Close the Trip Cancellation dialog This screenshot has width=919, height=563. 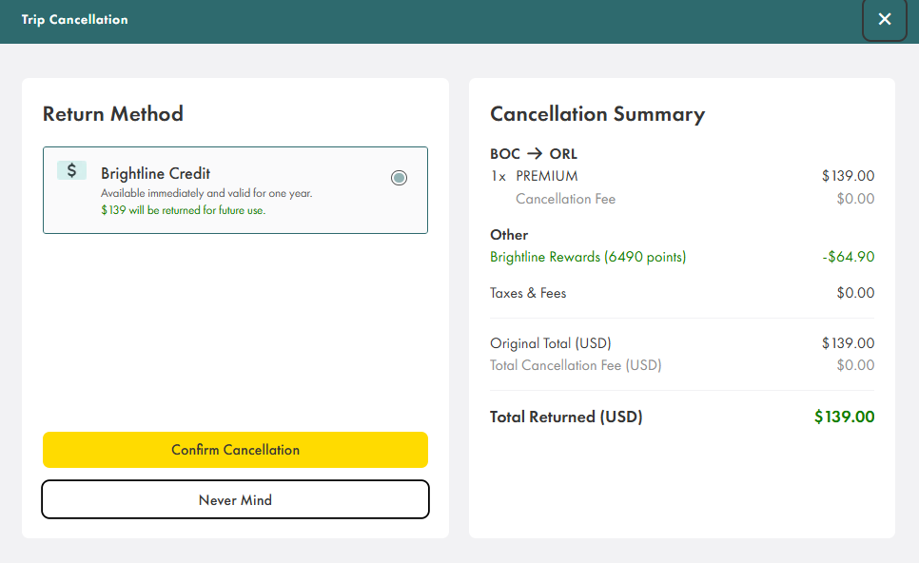(x=884, y=20)
